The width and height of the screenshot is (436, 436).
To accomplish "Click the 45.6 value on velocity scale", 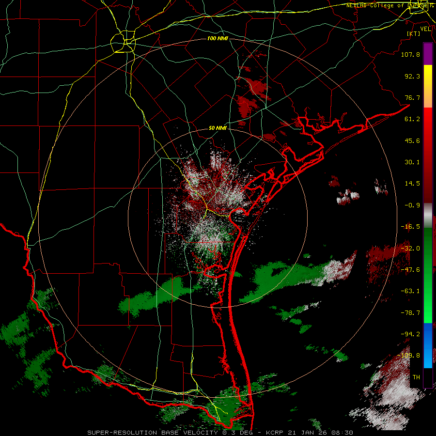I will pyautogui.click(x=412, y=140).
